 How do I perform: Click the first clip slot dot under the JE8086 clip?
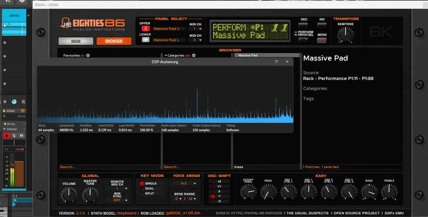(x=5, y=43)
